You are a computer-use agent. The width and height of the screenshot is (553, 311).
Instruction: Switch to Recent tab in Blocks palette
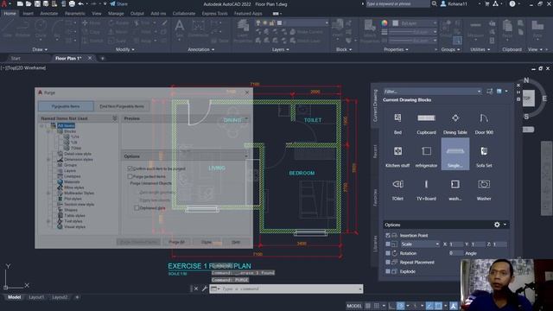[375, 152]
